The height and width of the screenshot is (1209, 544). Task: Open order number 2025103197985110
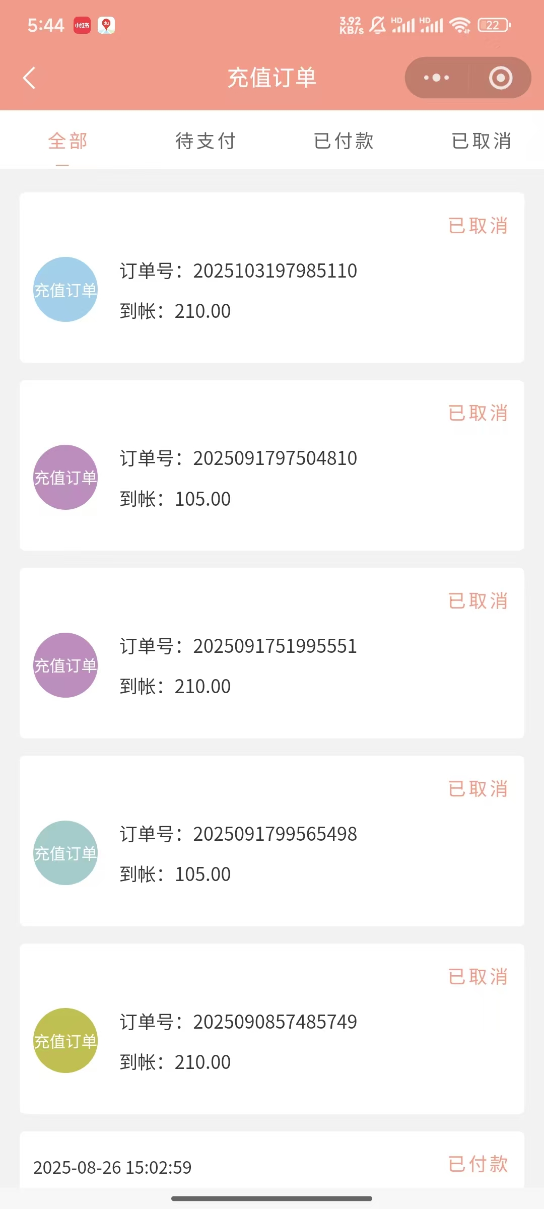[x=275, y=271]
